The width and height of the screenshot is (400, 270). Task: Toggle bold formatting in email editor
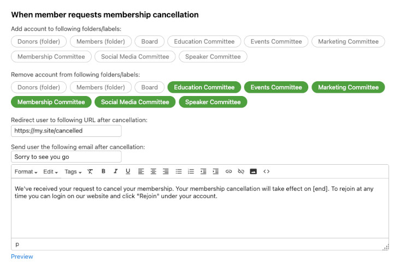click(x=103, y=171)
